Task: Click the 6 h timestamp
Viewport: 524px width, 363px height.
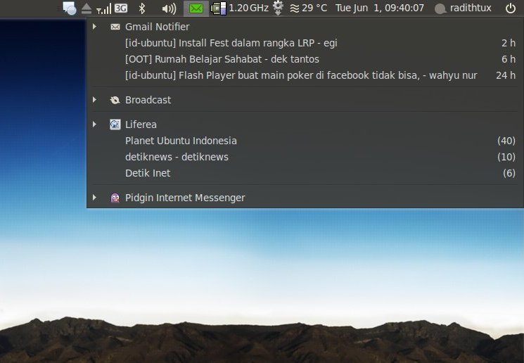Action: click(509, 59)
